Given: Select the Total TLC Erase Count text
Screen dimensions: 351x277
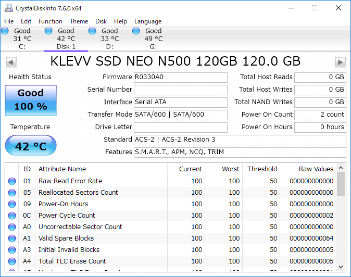Looking at the screenshot, I should (72, 261).
